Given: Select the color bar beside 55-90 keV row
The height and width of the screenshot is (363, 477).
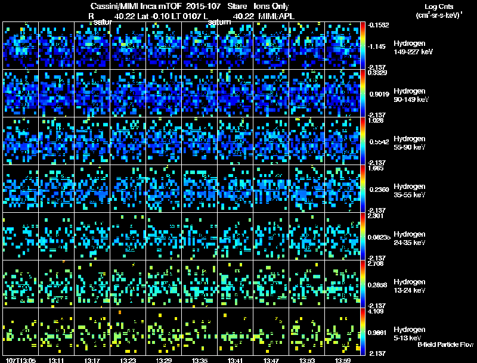Looking at the screenshot, I should coord(363,141).
